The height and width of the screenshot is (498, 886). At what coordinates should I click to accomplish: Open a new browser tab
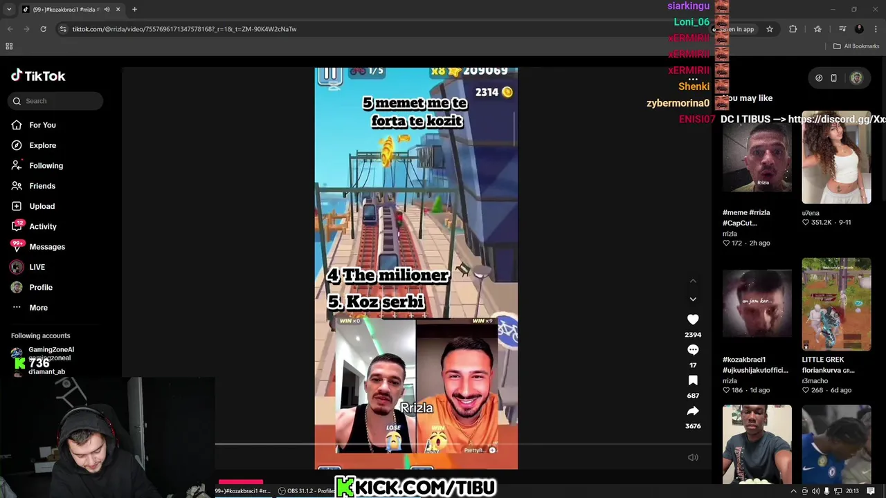pyautogui.click(x=134, y=10)
